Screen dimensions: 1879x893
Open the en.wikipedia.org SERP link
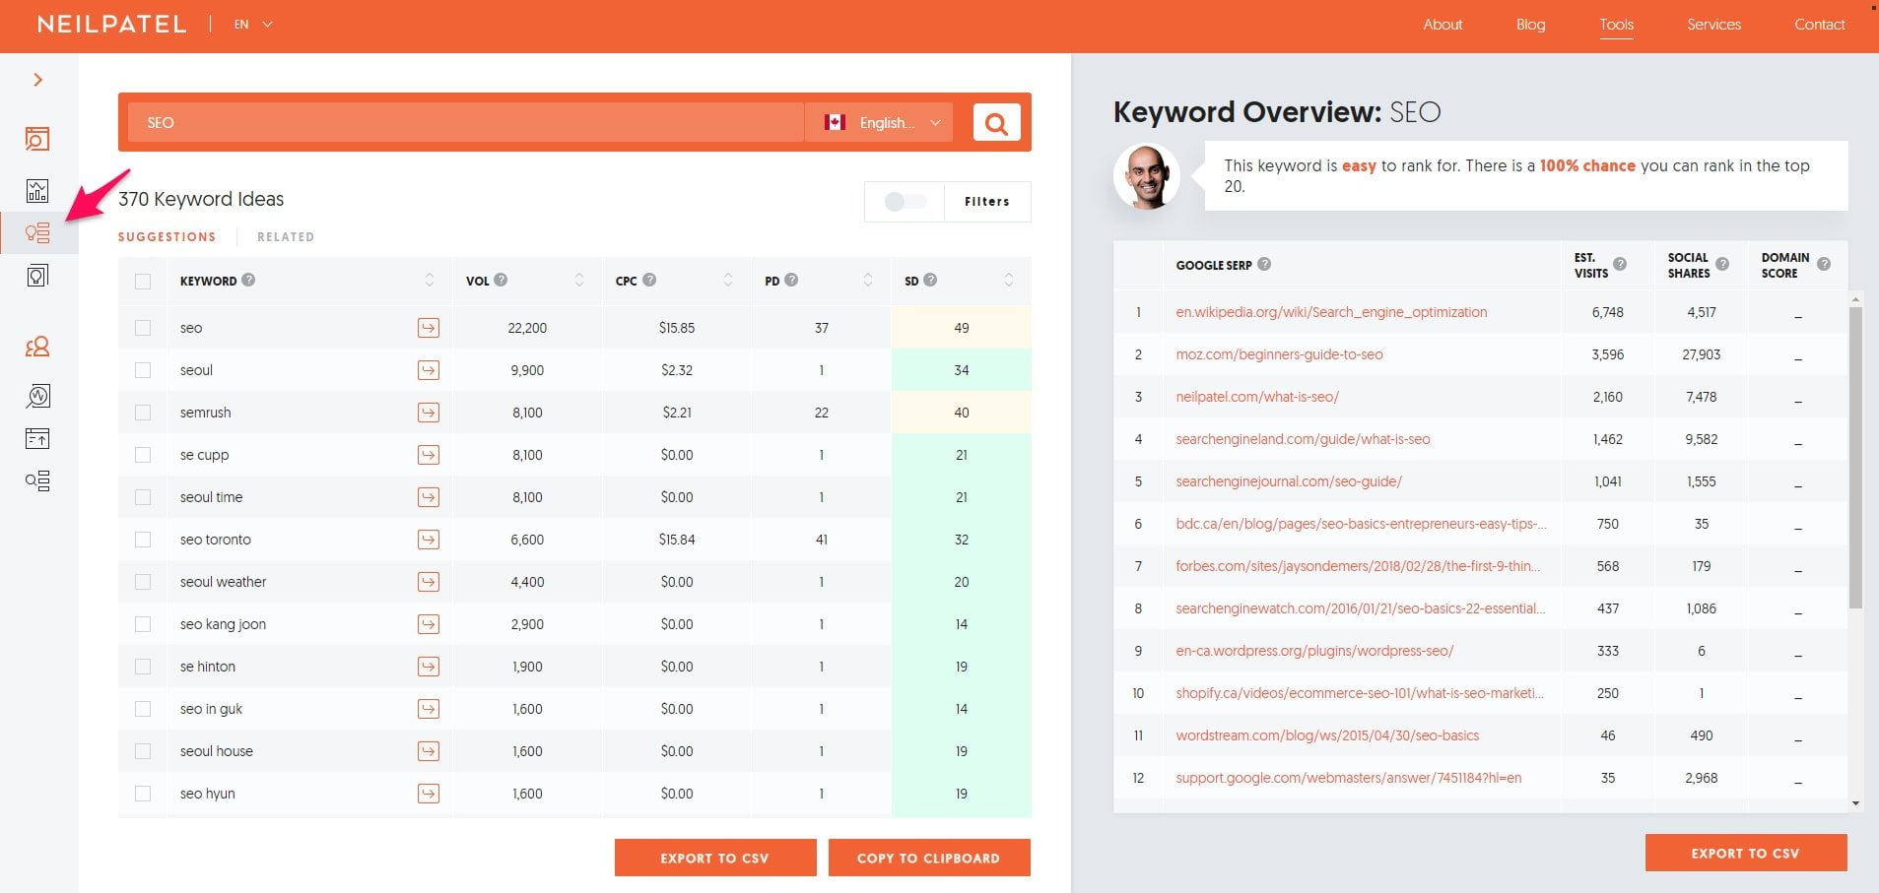click(1331, 312)
